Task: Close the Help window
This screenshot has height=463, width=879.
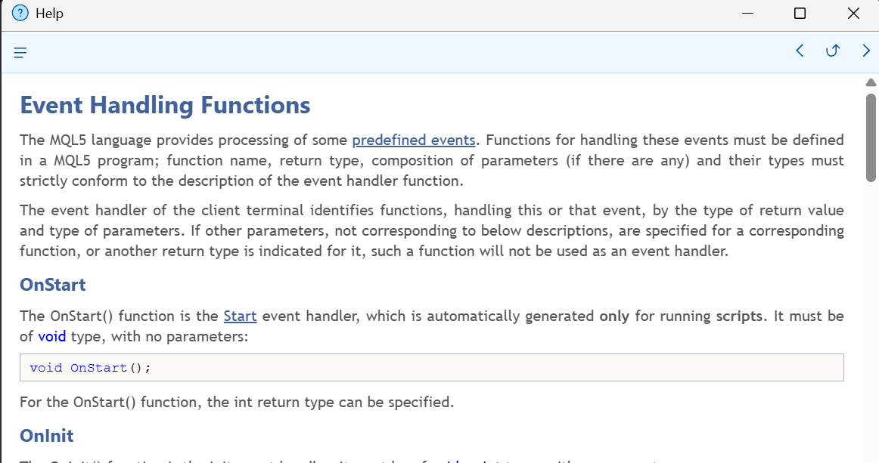Action: [853, 14]
